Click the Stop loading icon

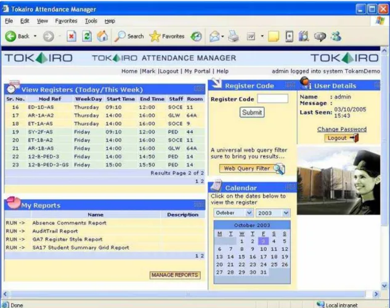pyautogui.click(x=71, y=36)
